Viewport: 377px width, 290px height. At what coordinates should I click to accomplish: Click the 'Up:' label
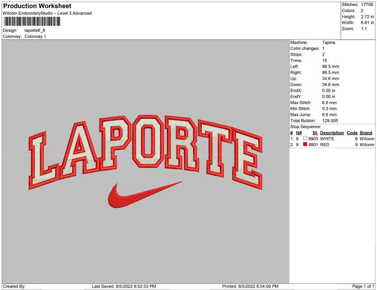293,78
